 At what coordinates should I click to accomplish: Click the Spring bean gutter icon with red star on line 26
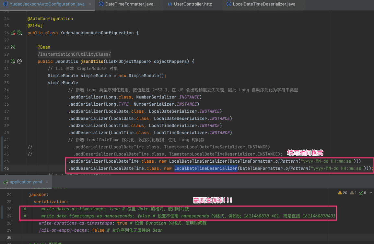13,33
